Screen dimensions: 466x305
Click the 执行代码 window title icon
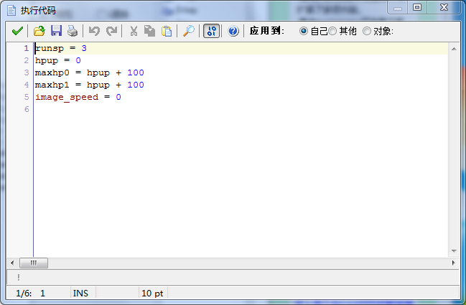(11, 10)
